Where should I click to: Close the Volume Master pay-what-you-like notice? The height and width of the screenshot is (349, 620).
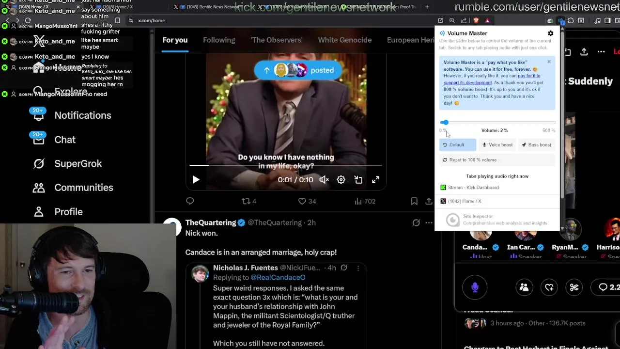point(549,62)
